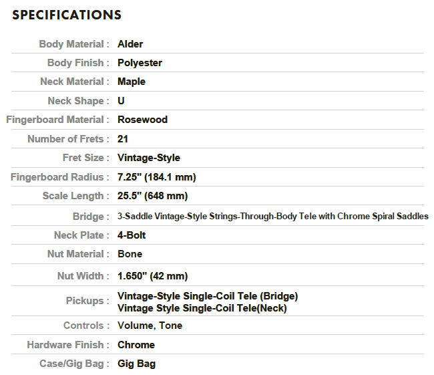Select the 1.650" nut width value
Viewport: 434px width, 375px height.
click(152, 276)
